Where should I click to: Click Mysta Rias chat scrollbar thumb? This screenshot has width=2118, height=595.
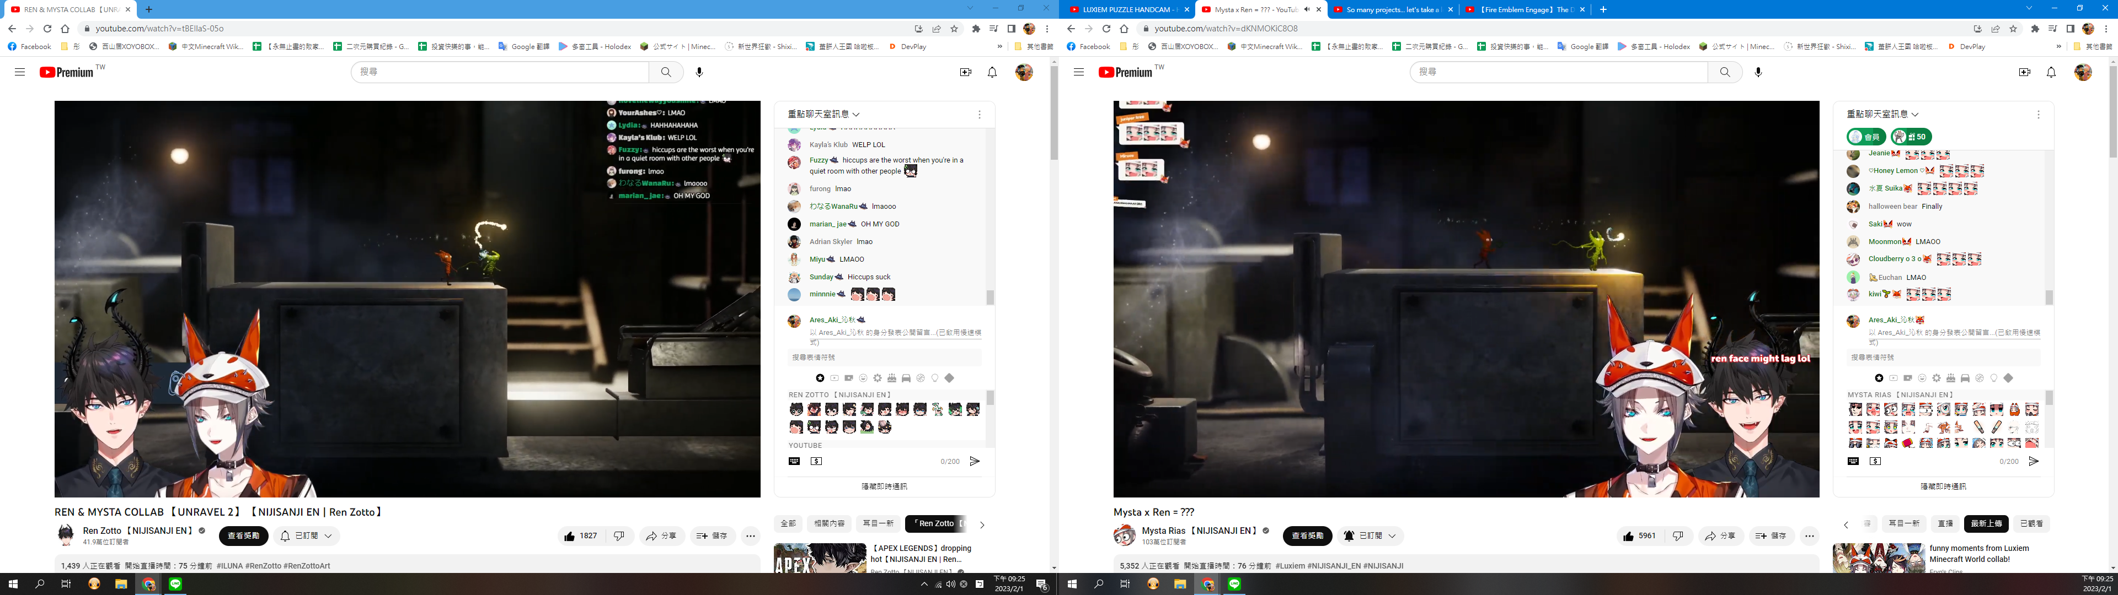[x=2049, y=297]
